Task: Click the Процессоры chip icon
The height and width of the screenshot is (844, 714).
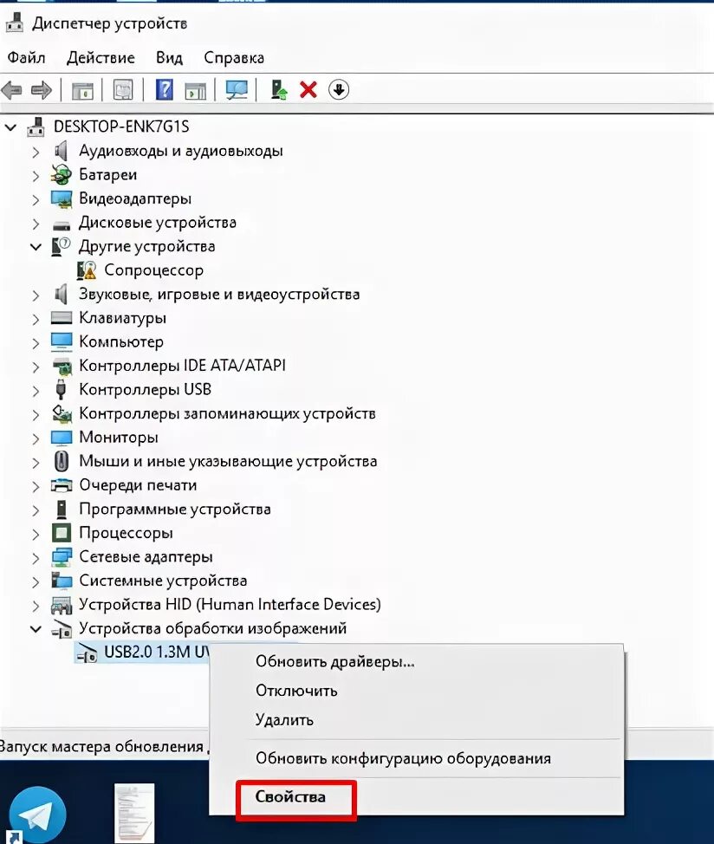Action: [62, 532]
